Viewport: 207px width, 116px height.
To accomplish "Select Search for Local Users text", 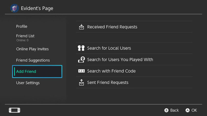I will point(109,48).
